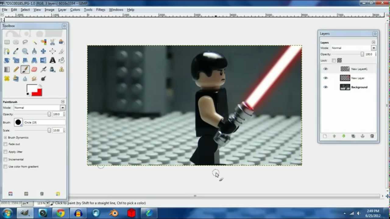Select the Crop tool
Image resolution: width=390 pixels, height=219 pixels.
[62, 51]
